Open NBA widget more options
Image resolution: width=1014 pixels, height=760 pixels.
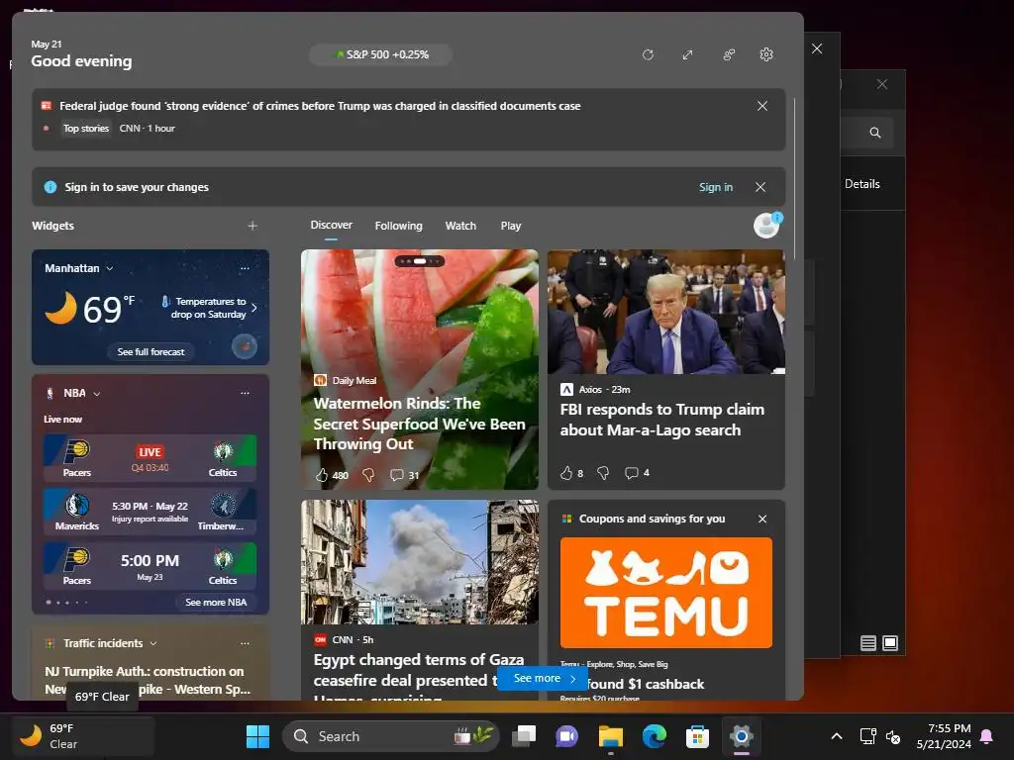245,393
